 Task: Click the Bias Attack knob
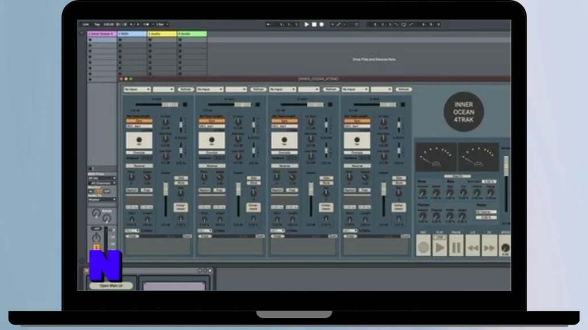tap(477, 193)
